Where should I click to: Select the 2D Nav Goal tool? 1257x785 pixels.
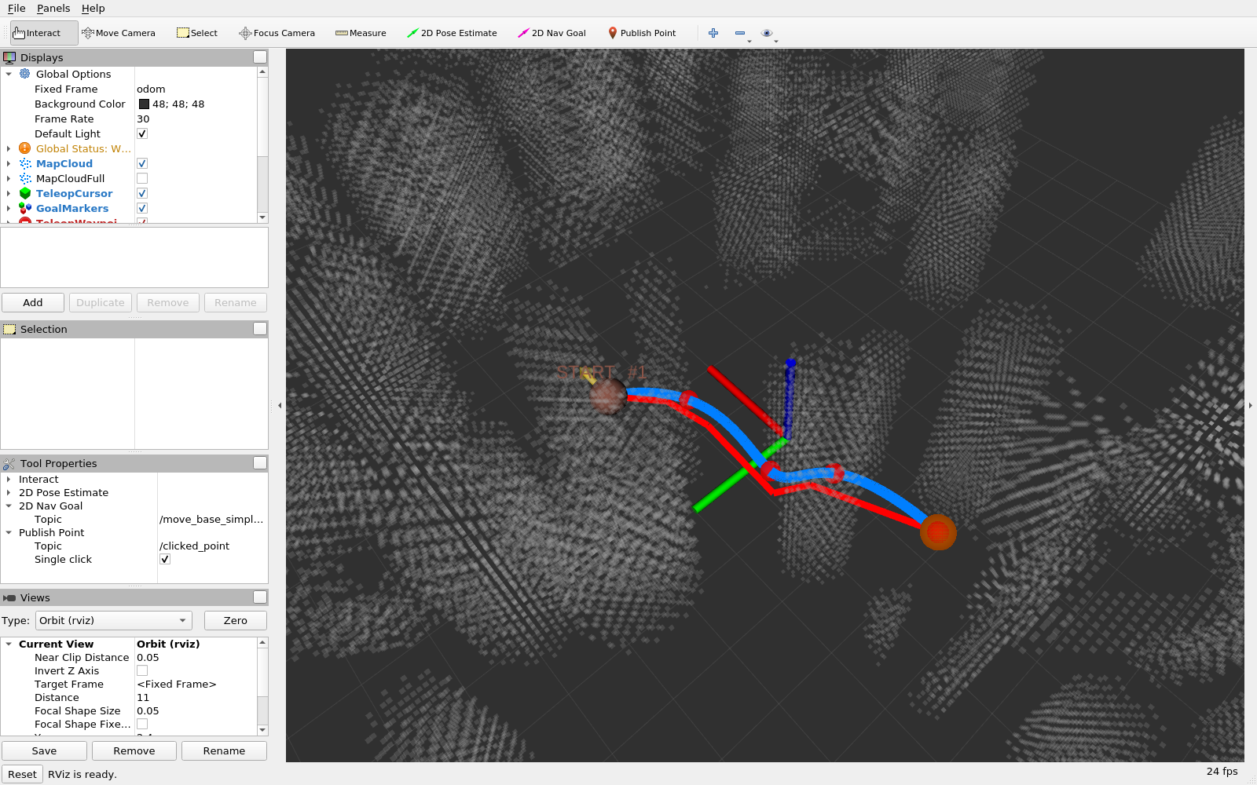[x=552, y=33]
